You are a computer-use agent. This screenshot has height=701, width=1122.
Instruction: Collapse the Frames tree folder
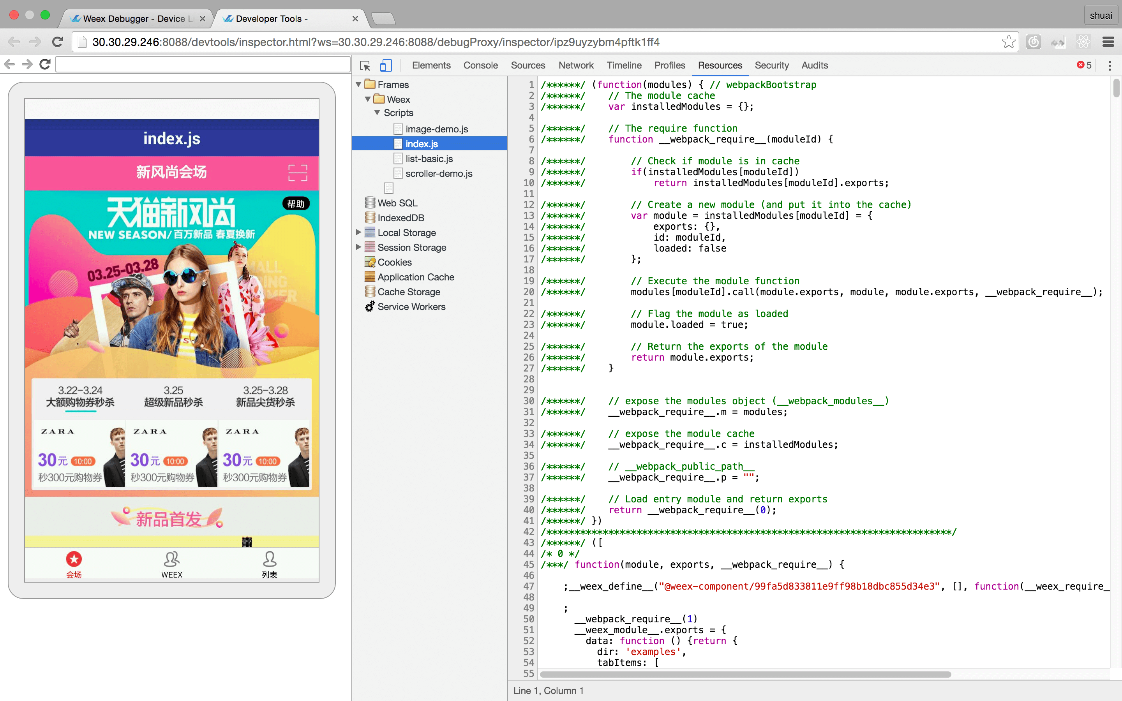tap(358, 85)
